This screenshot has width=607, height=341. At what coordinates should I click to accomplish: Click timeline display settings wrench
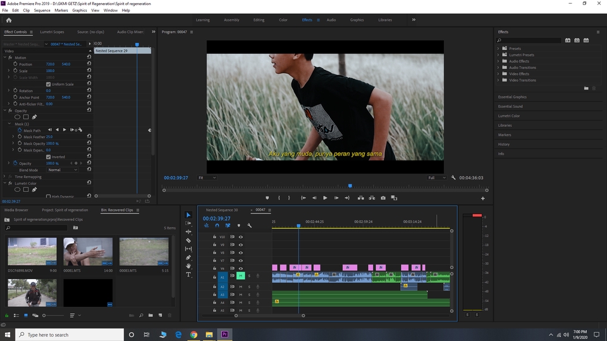point(249,225)
